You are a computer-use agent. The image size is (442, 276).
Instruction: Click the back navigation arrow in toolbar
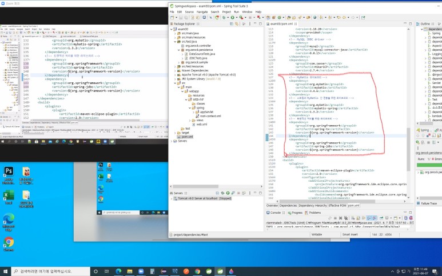click(x=344, y=18)
